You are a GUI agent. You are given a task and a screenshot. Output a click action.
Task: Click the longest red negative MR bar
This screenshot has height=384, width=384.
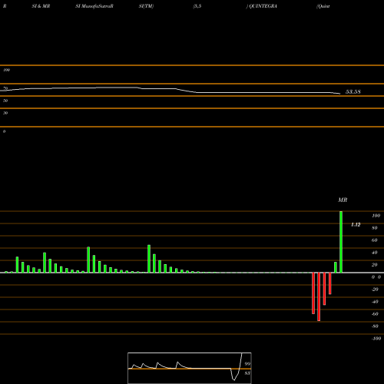tap(319, 296)
